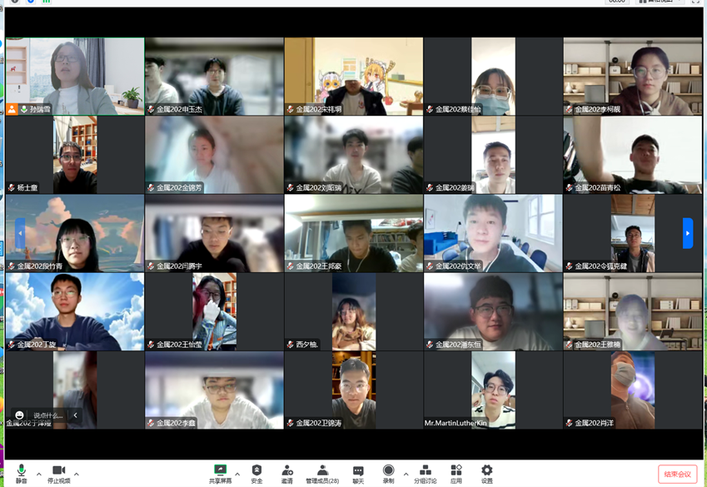
Task: Click the emoji smiley icon in chat bar
Action: pos(19,415)
